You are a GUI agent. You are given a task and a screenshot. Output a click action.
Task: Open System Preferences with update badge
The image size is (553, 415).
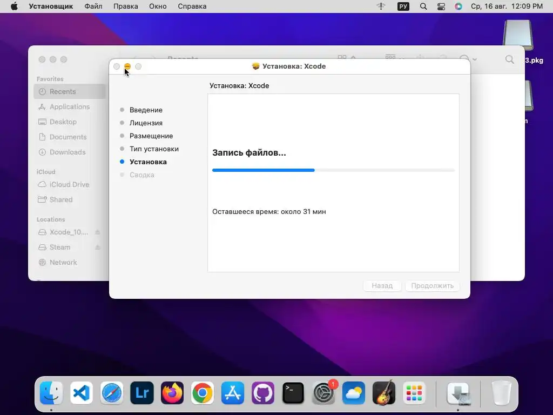coord(323,393)
